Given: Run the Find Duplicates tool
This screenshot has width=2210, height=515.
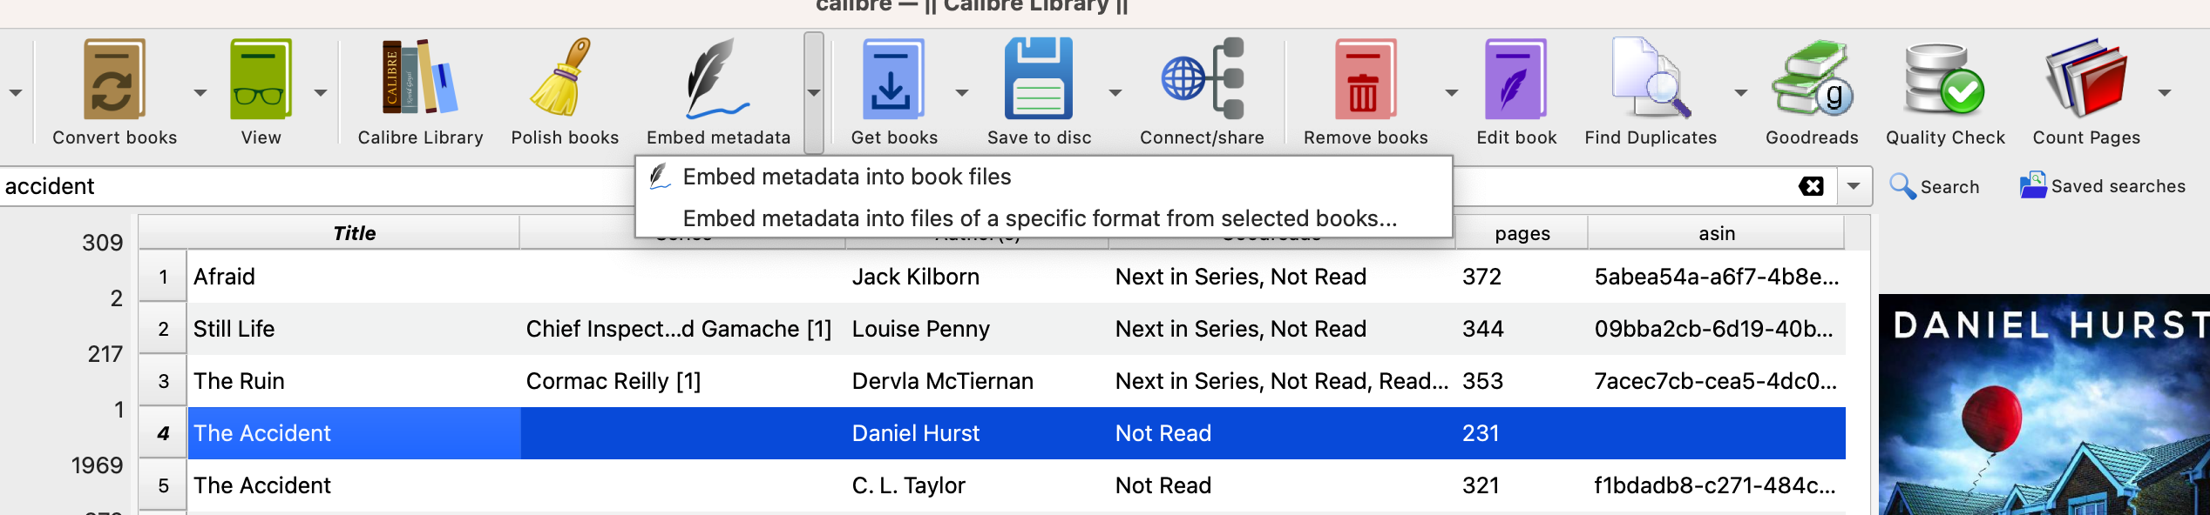Looking at the screenshot, I should point(1650,80).
